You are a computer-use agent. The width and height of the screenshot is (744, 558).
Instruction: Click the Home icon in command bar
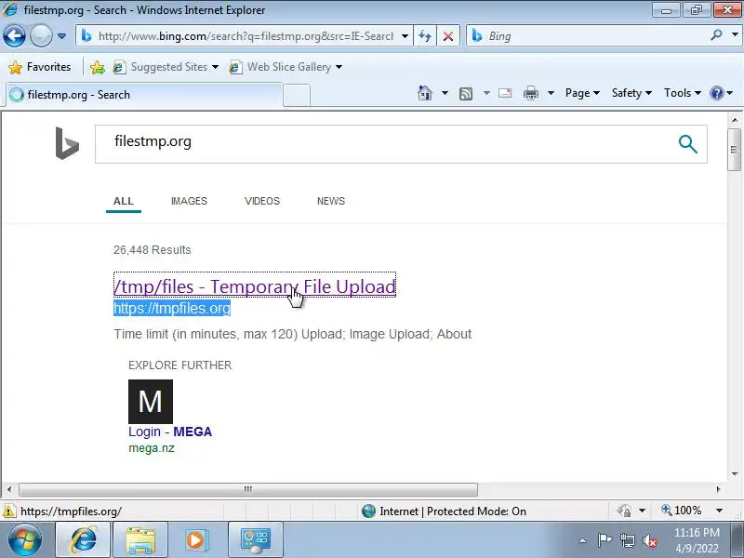[x=425, y=93]
